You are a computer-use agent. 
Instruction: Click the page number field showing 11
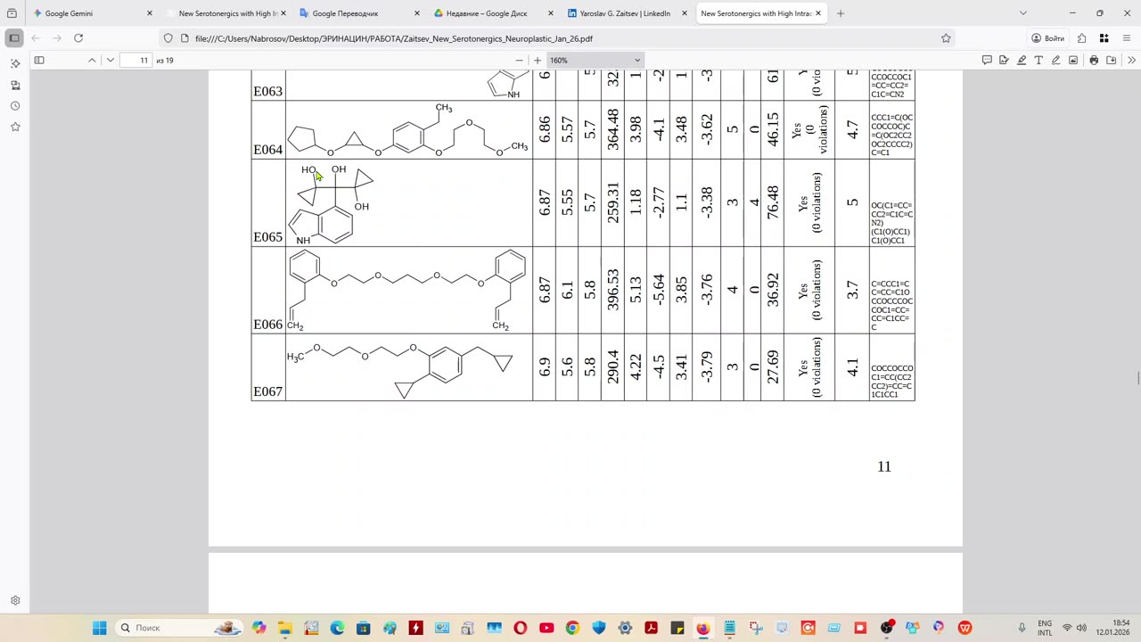click(x=137, y=60)
